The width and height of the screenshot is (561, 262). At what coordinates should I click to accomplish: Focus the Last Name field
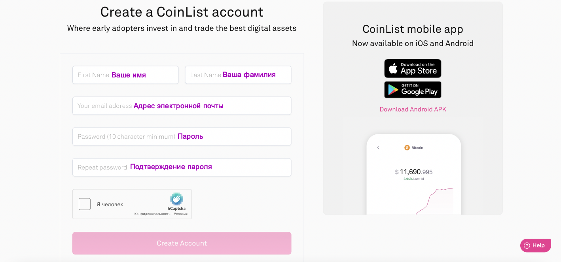pyautogui.click(x=238, y=75)
